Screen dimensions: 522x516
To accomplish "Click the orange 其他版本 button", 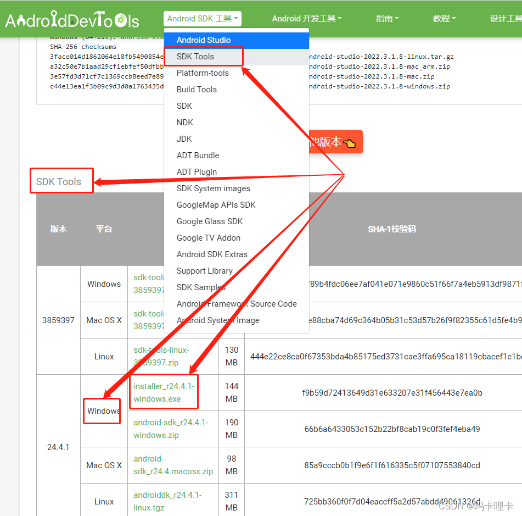I will (335, 142).
